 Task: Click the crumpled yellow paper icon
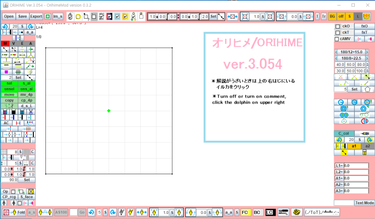point(297,212)
